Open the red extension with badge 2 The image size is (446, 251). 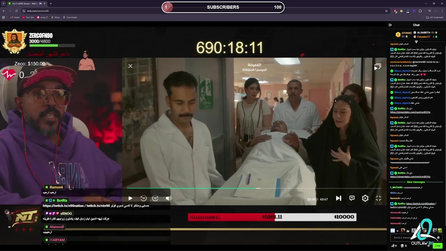(395, 11)
